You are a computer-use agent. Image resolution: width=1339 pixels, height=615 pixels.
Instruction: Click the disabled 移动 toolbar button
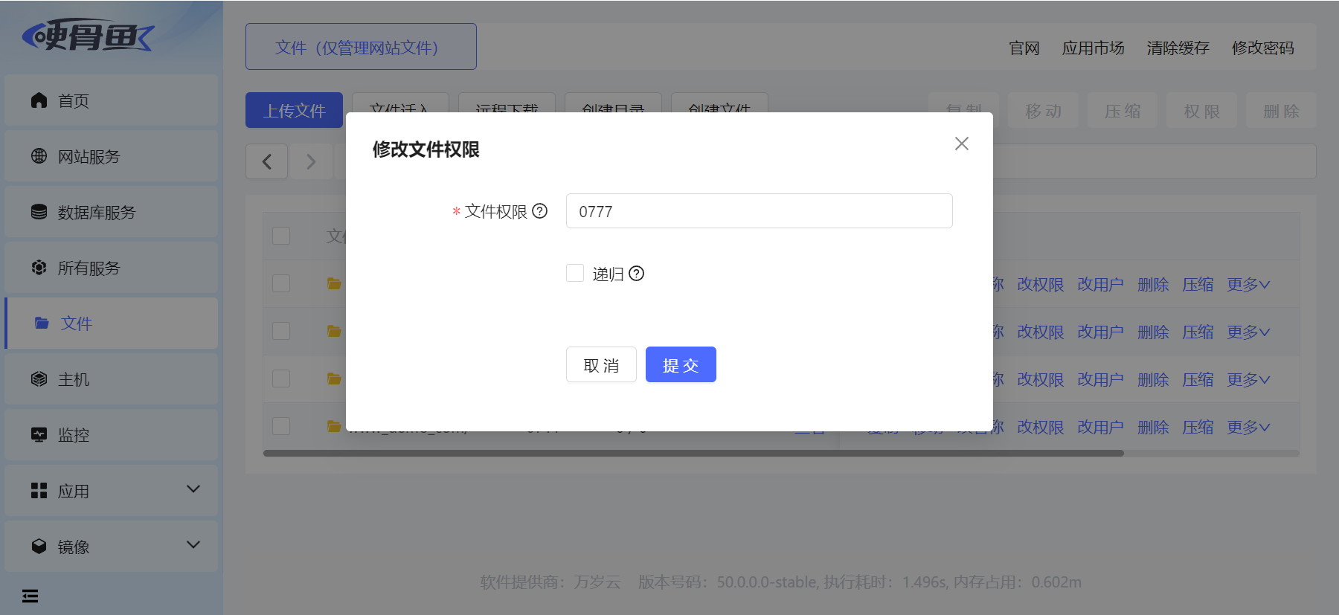coord(1043,111)
